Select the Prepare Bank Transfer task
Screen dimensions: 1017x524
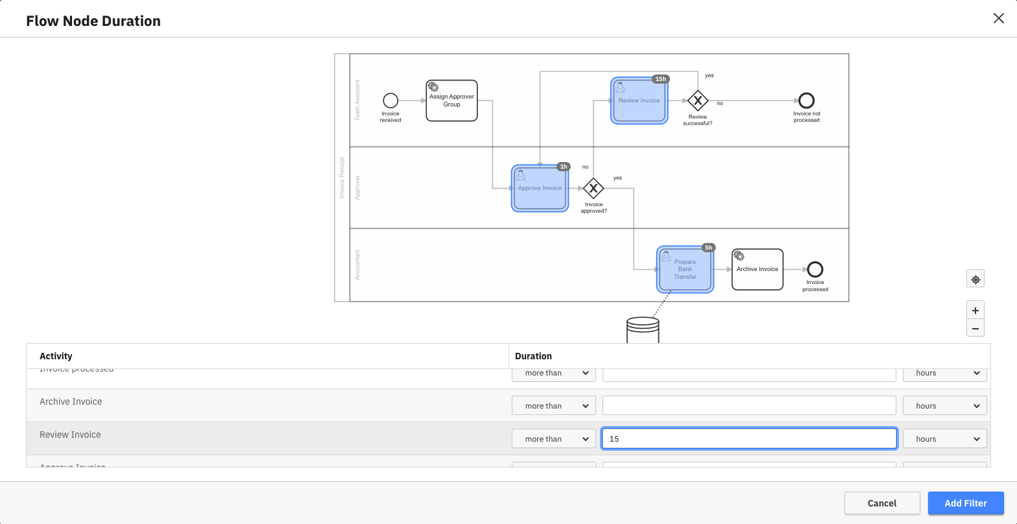(x=685, y=269)
